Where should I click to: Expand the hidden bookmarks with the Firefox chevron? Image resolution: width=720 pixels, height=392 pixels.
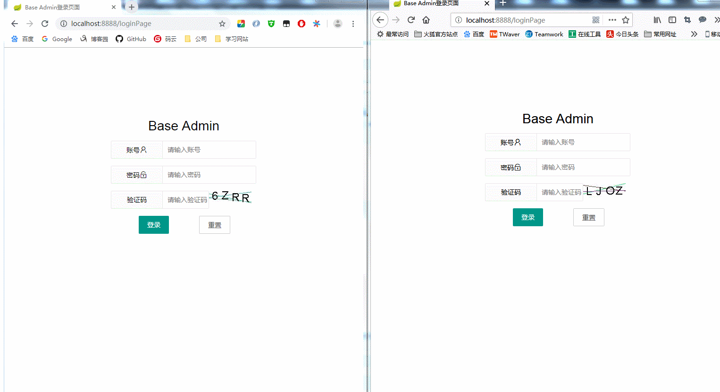click(694, 34)
